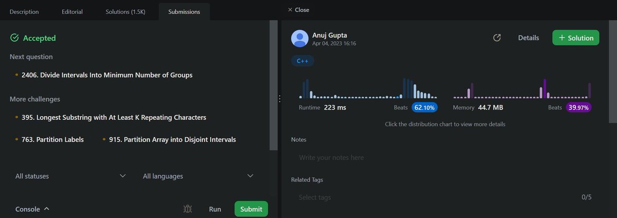Viewport: 617px width, 218px height.
Task: Click the 62.10% runtime beats badge
Action: 425,108
